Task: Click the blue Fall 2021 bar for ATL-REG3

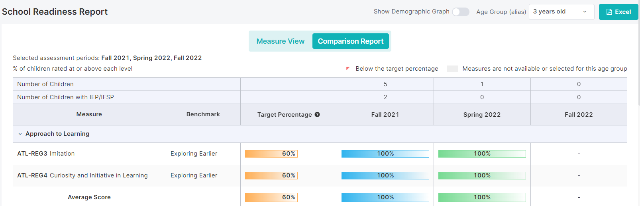Action: pos(385,154)
